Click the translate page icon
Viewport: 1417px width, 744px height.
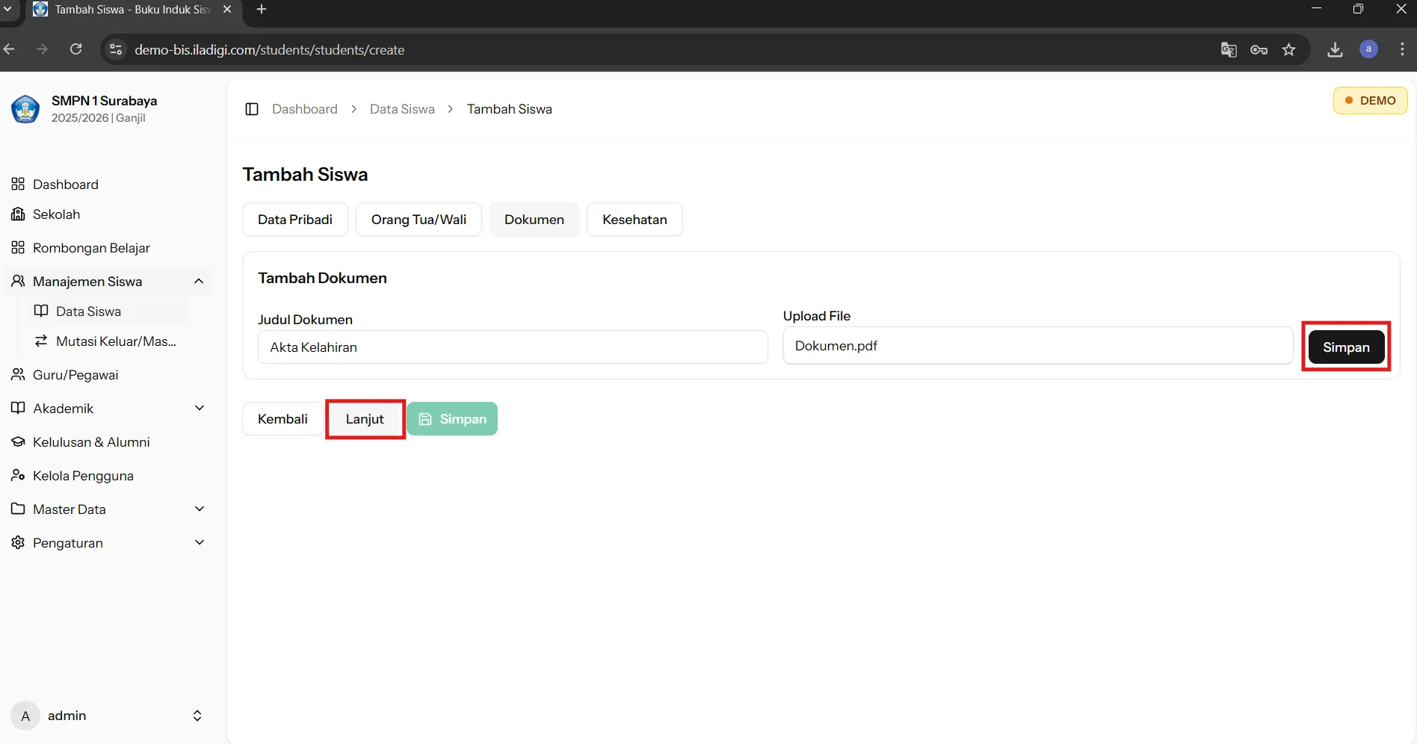[1229, 50]
